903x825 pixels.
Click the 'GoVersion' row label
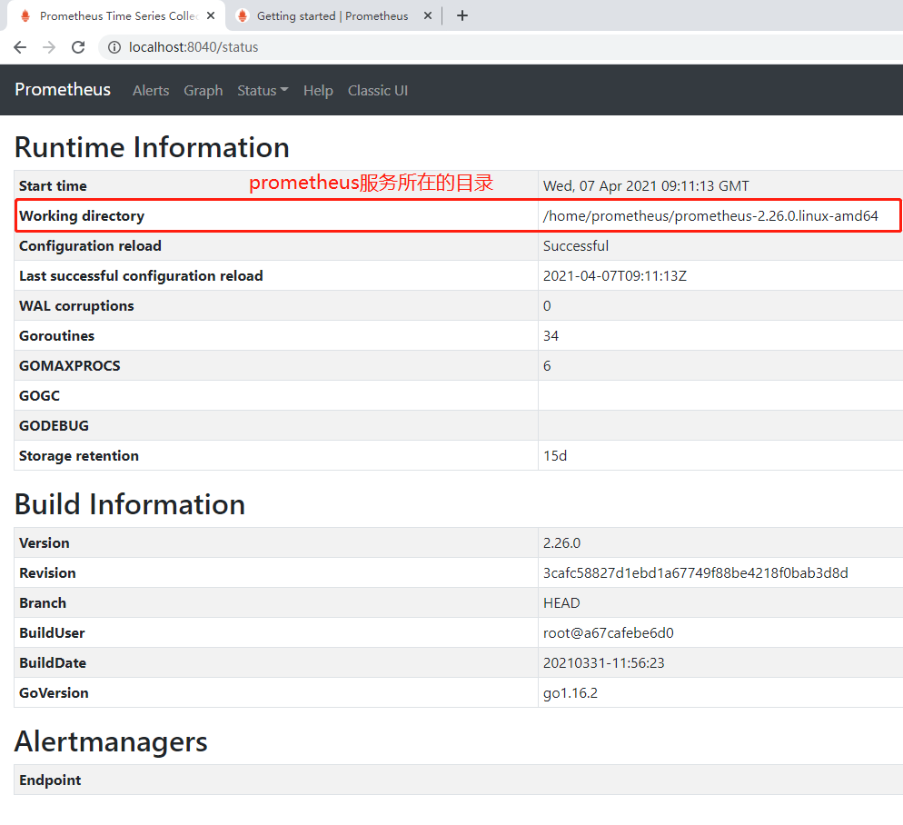pyautogui.click(x=54, y=693)
